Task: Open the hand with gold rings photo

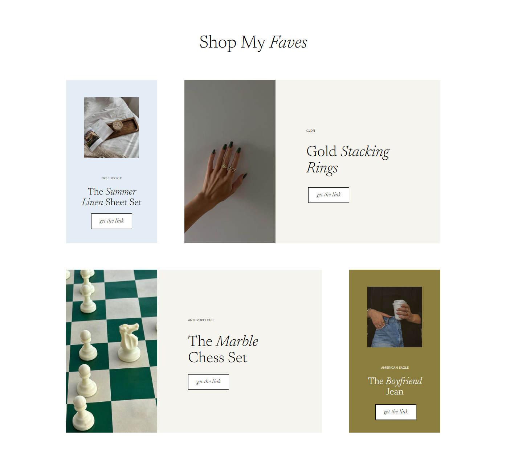Action: (230, 162)
